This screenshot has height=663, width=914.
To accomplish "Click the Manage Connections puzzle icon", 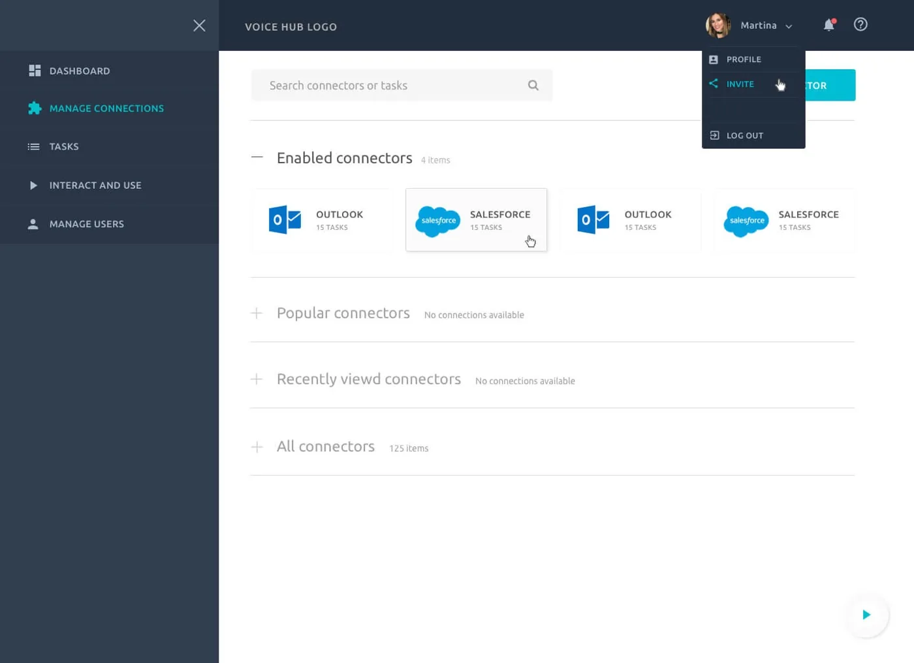I will [35, 108].
